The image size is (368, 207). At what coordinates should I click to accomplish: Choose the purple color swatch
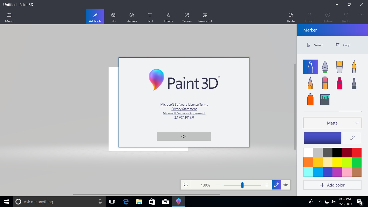pos(337,172)
